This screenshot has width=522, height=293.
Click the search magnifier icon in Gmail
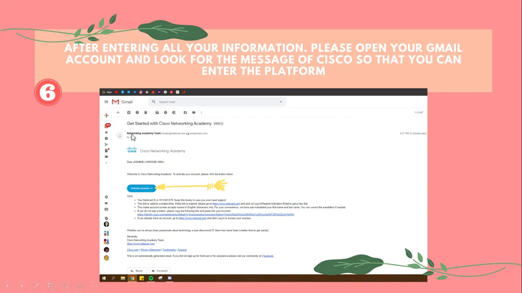[154, 102]
